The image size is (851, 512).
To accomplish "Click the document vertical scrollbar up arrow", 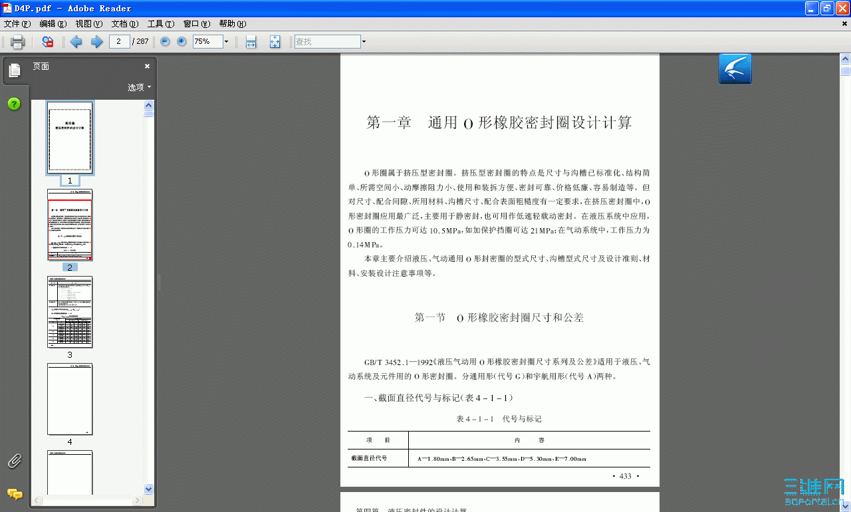I will [x=845, y=59].
